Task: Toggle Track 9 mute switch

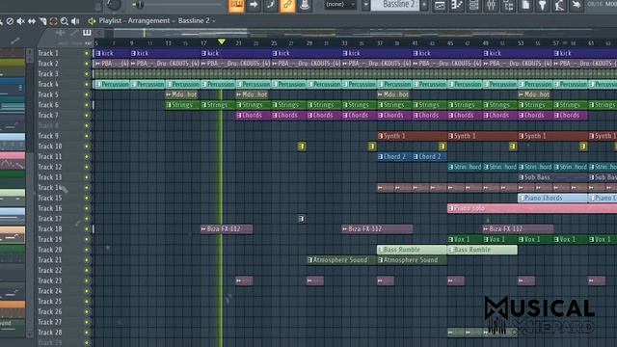Action: (87, 136)
